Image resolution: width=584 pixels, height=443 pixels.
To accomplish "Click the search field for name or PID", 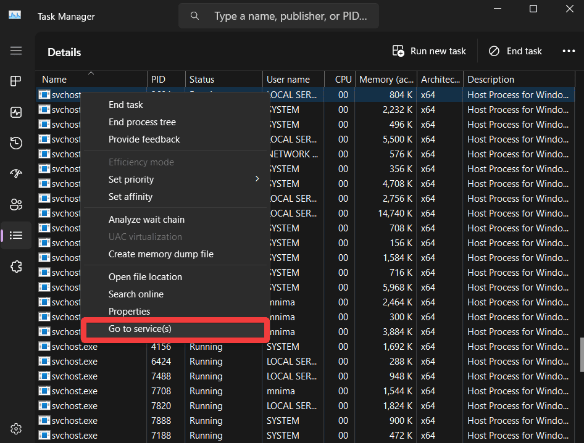I will pos(278,15).
